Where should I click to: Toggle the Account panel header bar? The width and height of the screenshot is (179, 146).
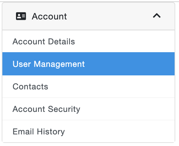(88, 16)
